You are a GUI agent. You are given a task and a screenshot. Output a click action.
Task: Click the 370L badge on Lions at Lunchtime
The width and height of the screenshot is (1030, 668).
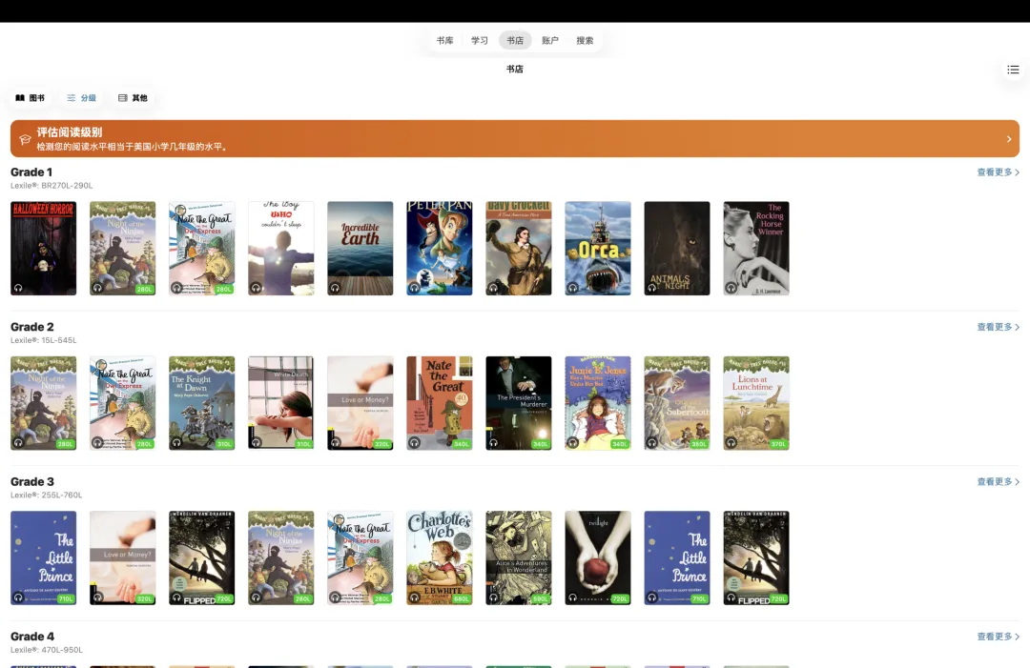point(778,444)
